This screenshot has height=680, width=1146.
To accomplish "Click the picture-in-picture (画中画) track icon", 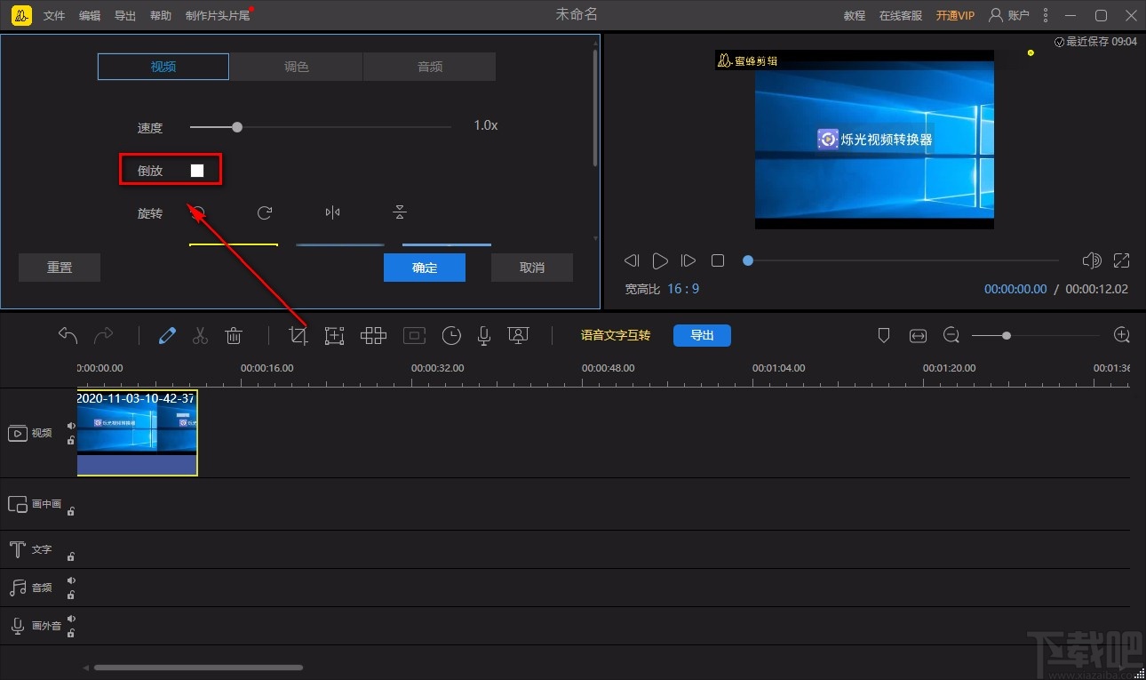I will pyautogui.click(x=18, y=504).
